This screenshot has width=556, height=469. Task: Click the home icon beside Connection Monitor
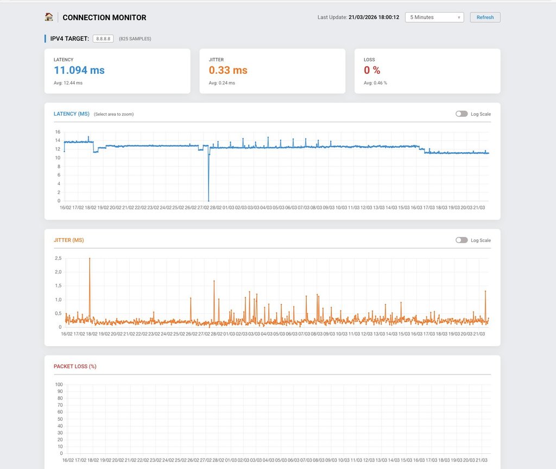pyautogui.click(x=49, y=17)
